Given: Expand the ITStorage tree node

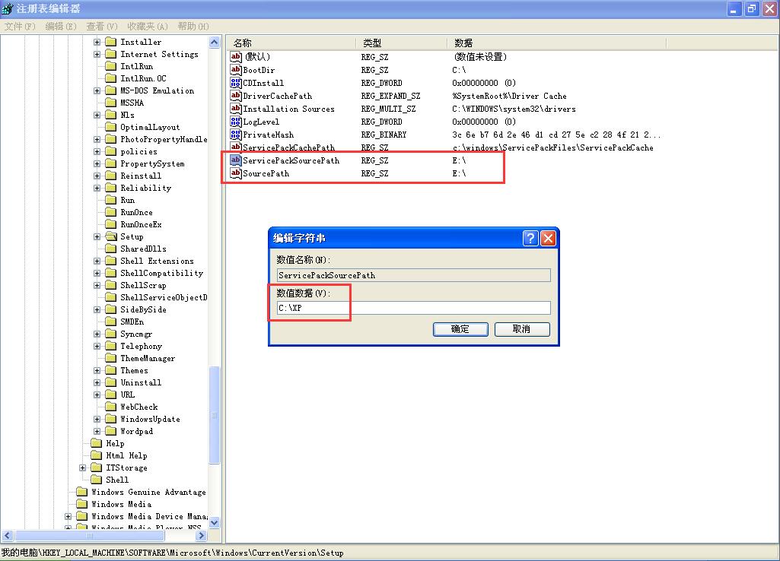Looking at the screenshot, I should click(83, 467).
